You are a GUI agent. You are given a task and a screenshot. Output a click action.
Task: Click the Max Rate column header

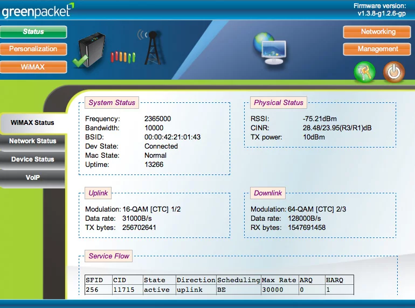tap(279, 280)
